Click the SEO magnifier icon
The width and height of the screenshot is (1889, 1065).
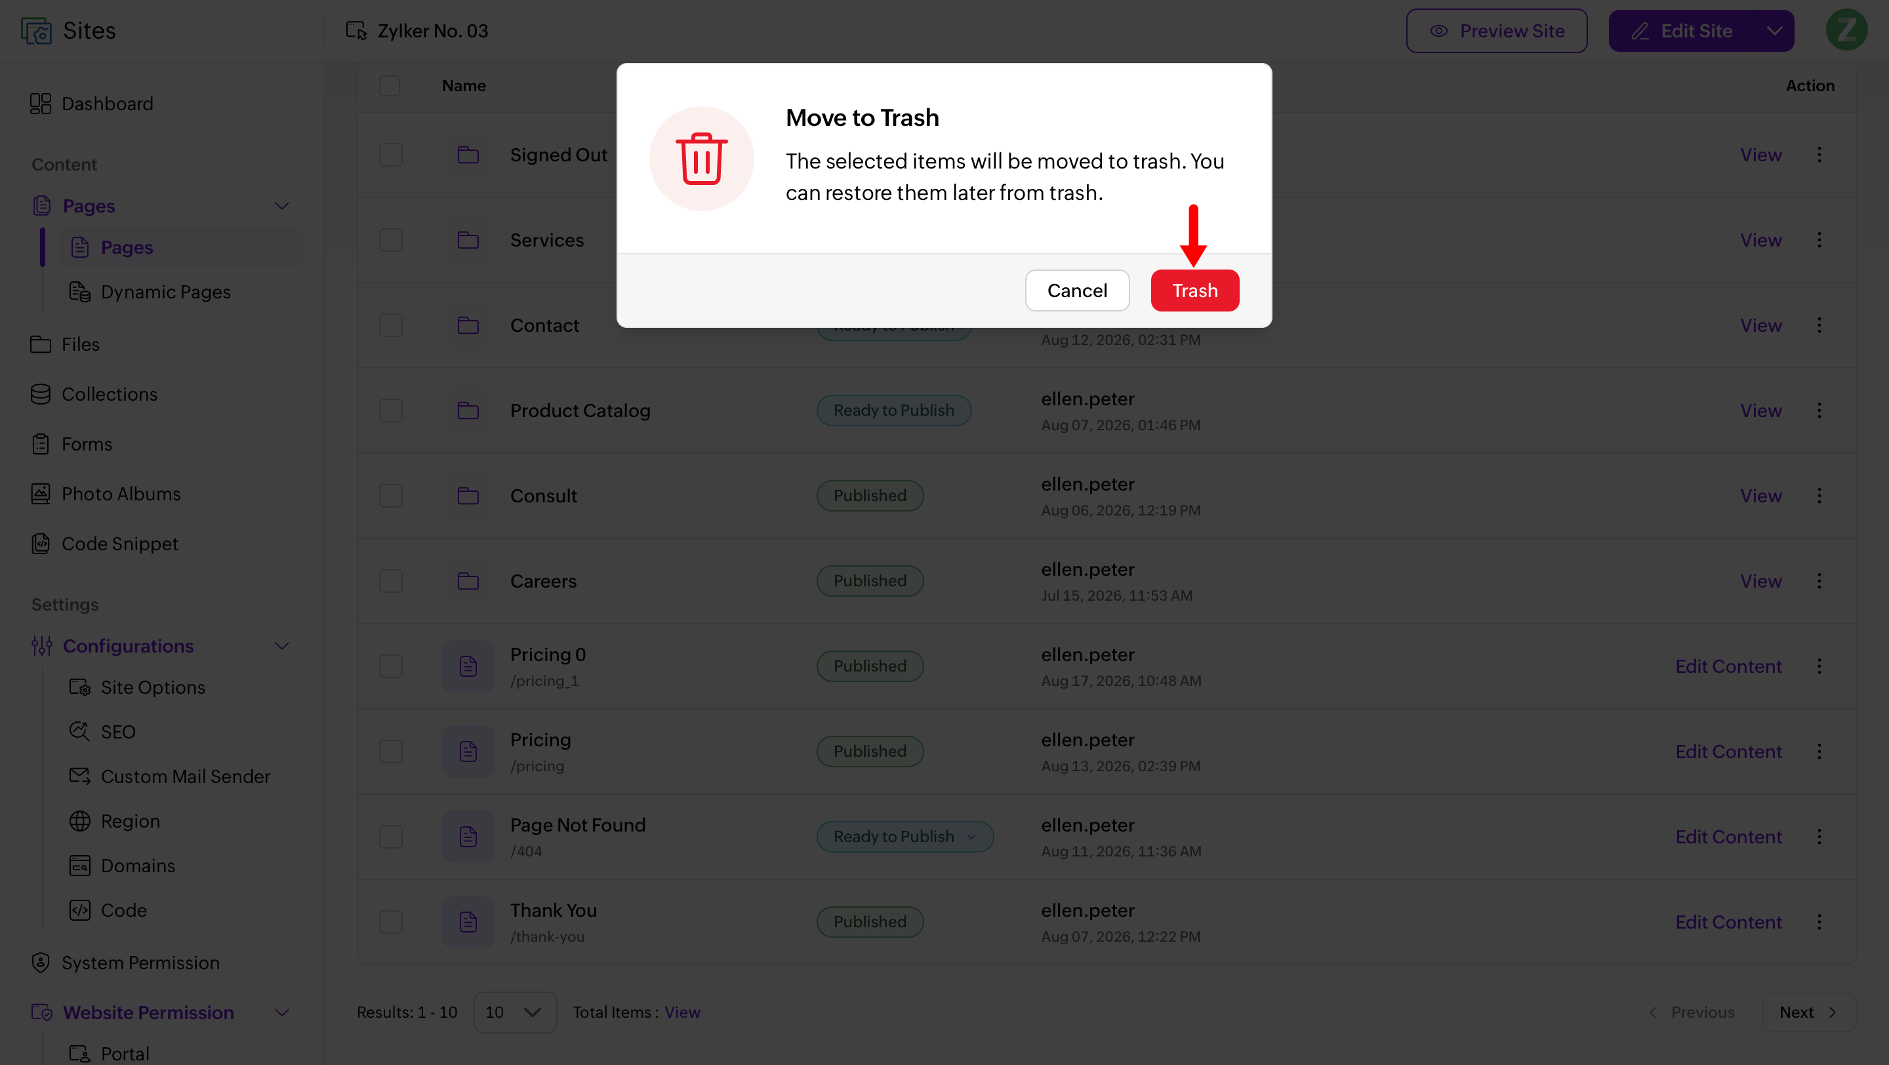point(79,731)
